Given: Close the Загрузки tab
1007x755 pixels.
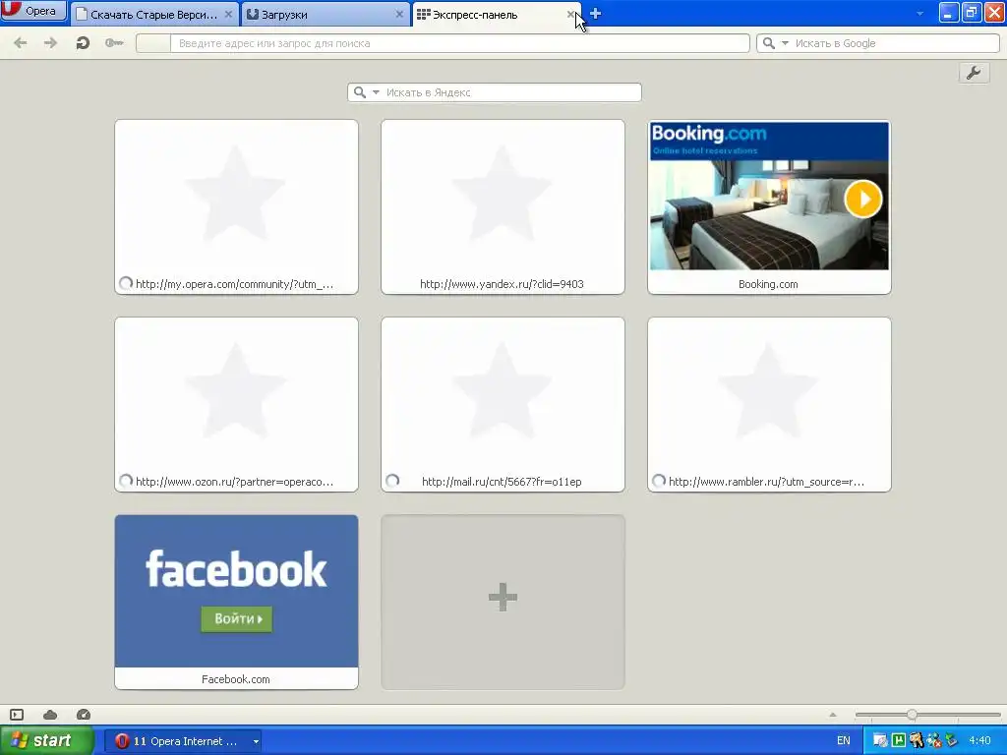Looking at the screenshot, I should [x=399, y=14].
